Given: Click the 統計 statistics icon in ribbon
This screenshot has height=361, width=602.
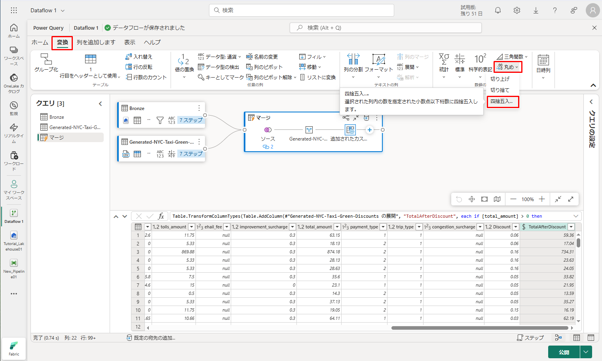Looking at the screenshot, I should point(444,59).
